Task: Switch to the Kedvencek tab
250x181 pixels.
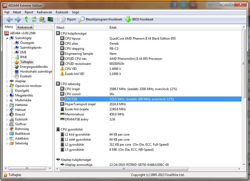Action: pos(25,27)
